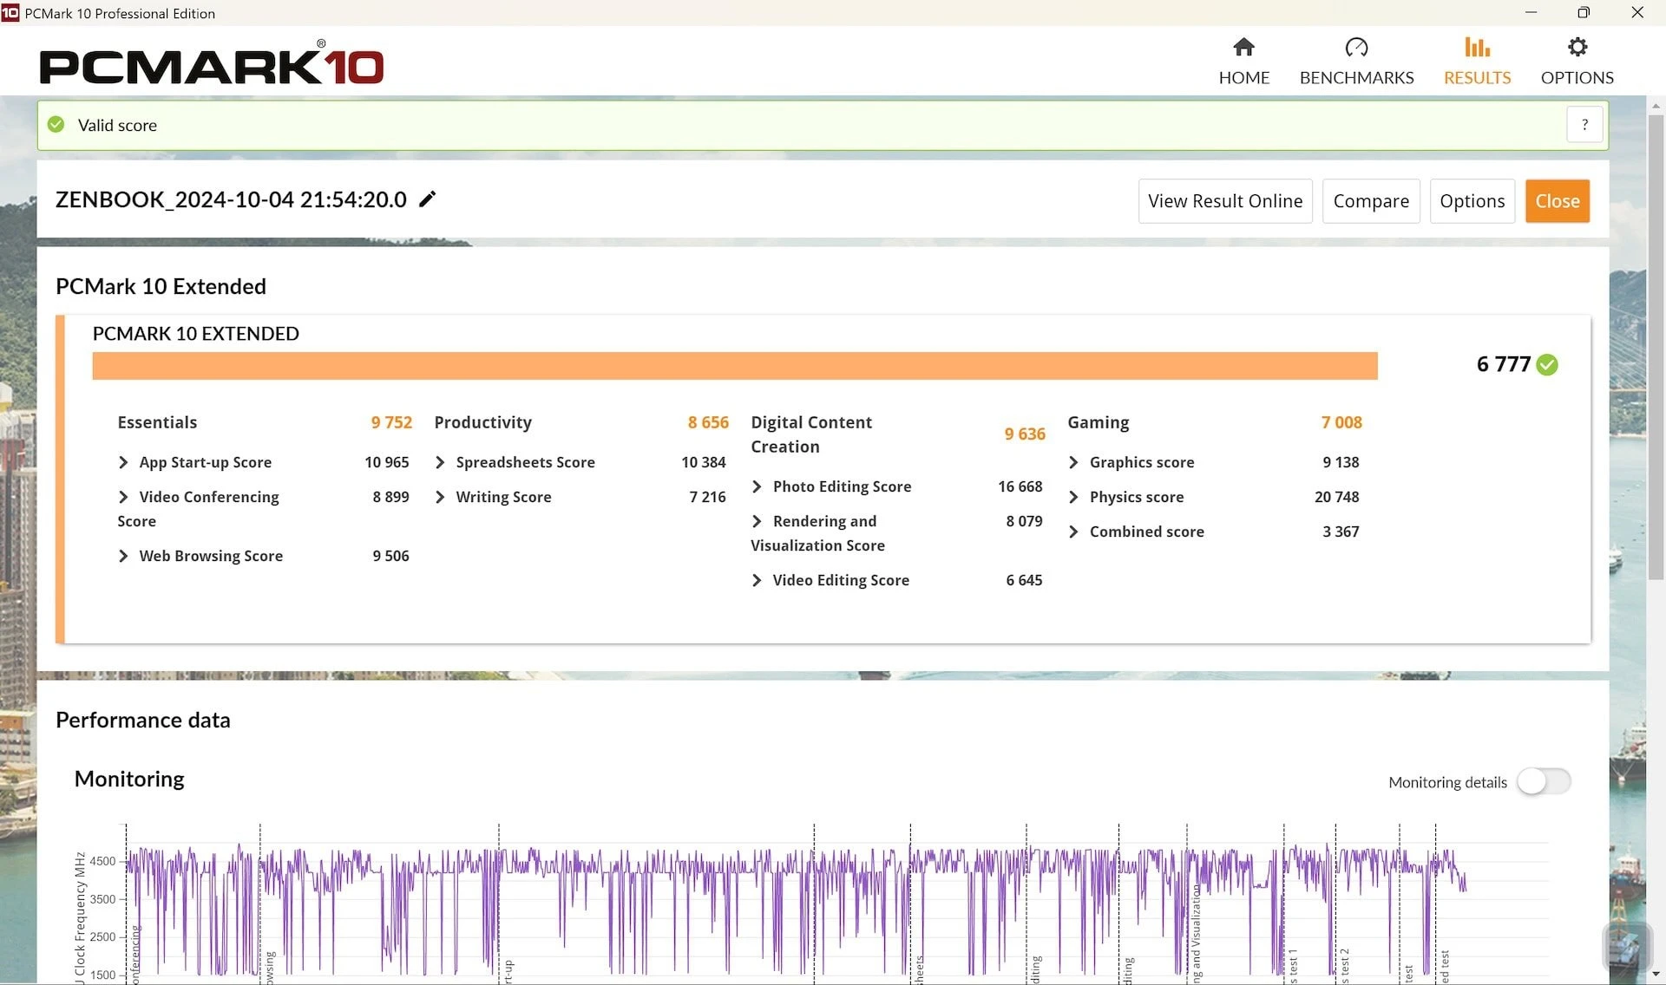1666x985 pixels.
Task: Open the result Options button
Action: click(x=1472, y=201)
